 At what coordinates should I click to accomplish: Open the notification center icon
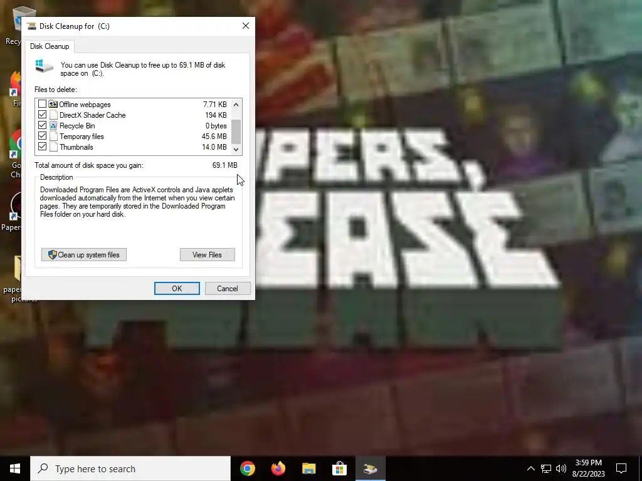621,468
